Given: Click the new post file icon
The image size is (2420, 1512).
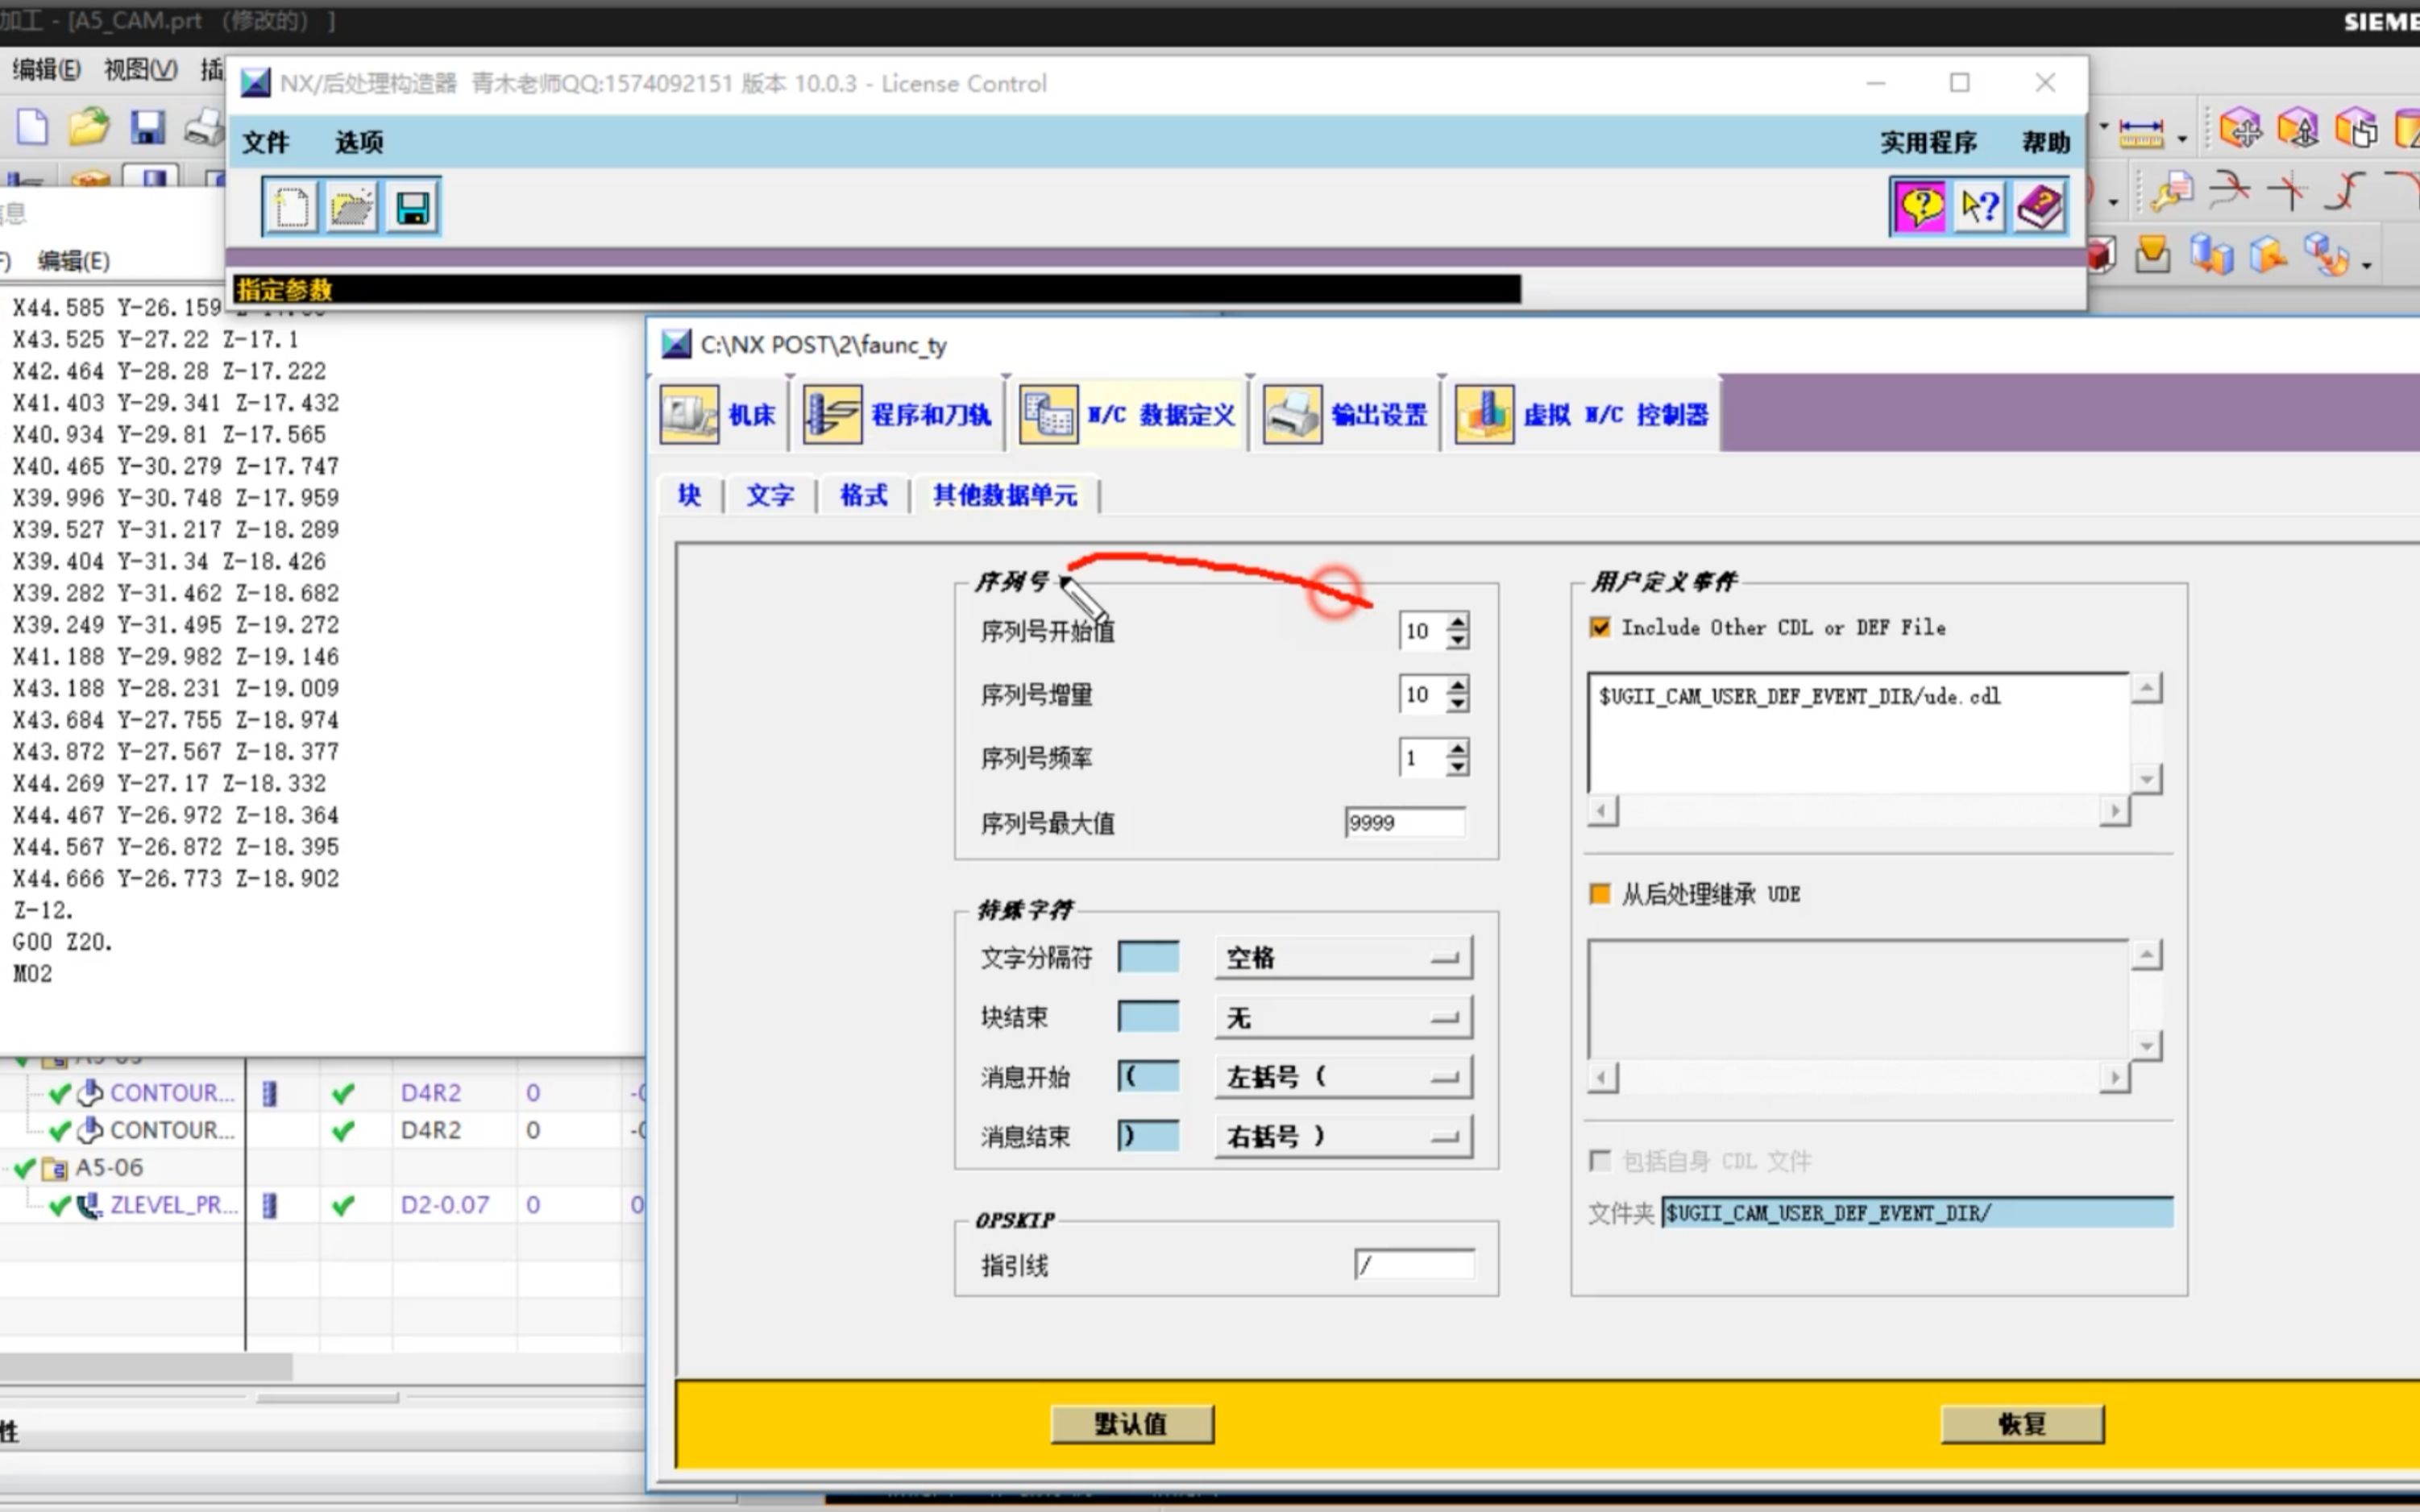Looking at the screenshot, I should [x=291, y=208].
